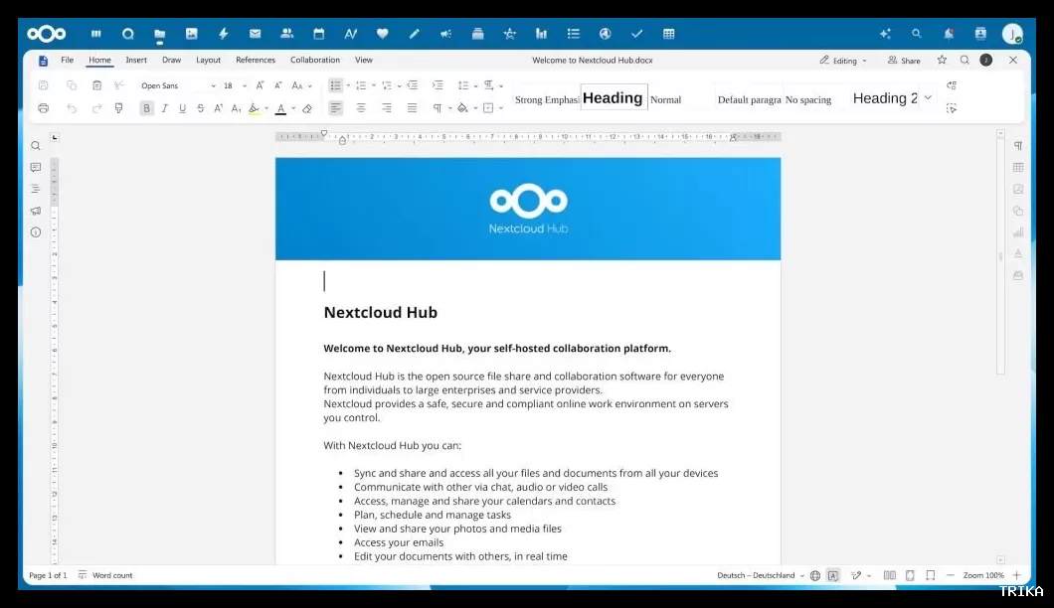Image resolution: width=1054 pixels, height=608 pixels.
Task: Toggle justified alignment
Action: 412,108
